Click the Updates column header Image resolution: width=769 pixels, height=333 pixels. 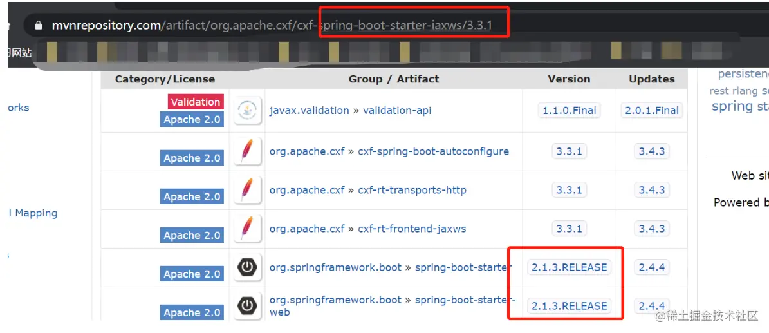click(652, 79)
